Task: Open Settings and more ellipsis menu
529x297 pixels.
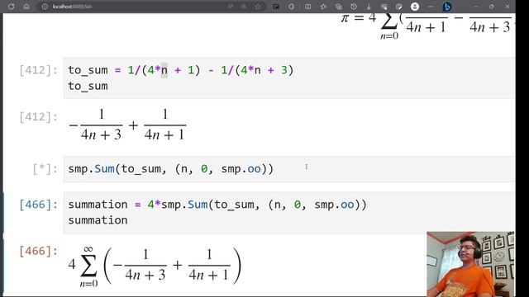Action: (x=431, y=7)
